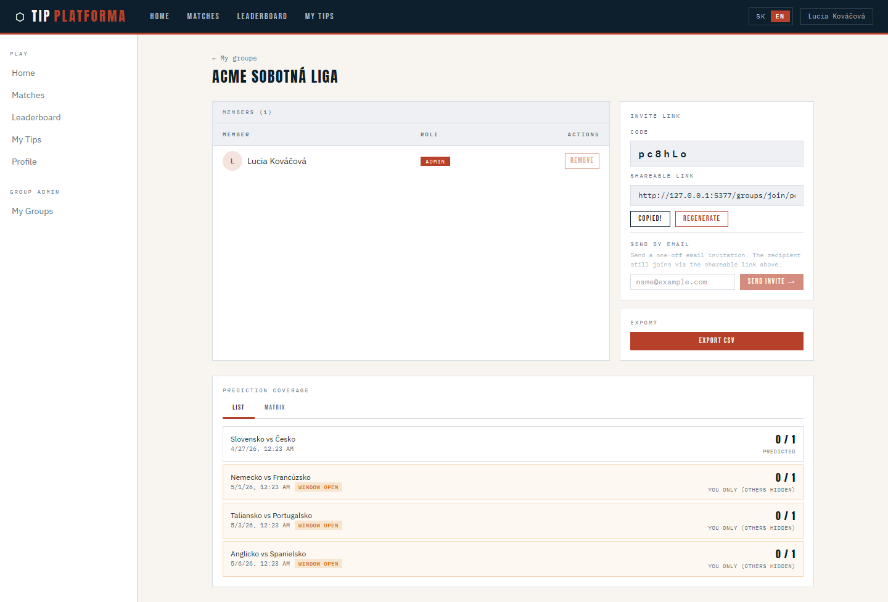Click Lucia Kováčová's avatar circle in members
Image resolution: width=888 pixels, height=602 pixels.
tap(232, 161)
